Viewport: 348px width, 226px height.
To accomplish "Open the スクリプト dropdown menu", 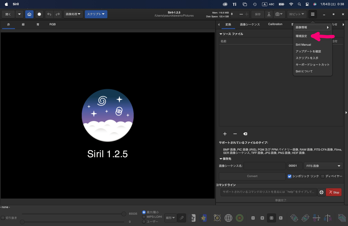I will click(x=96, y=14).
